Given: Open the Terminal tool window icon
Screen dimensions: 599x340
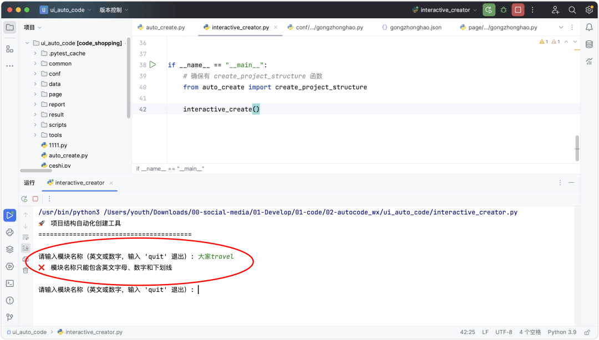Looking at the screenshot, I should pos(10,284).
